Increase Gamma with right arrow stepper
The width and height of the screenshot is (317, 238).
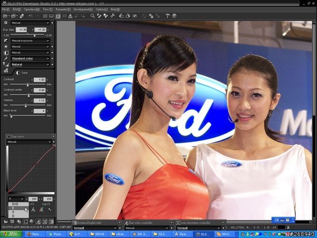pos(48,101)
